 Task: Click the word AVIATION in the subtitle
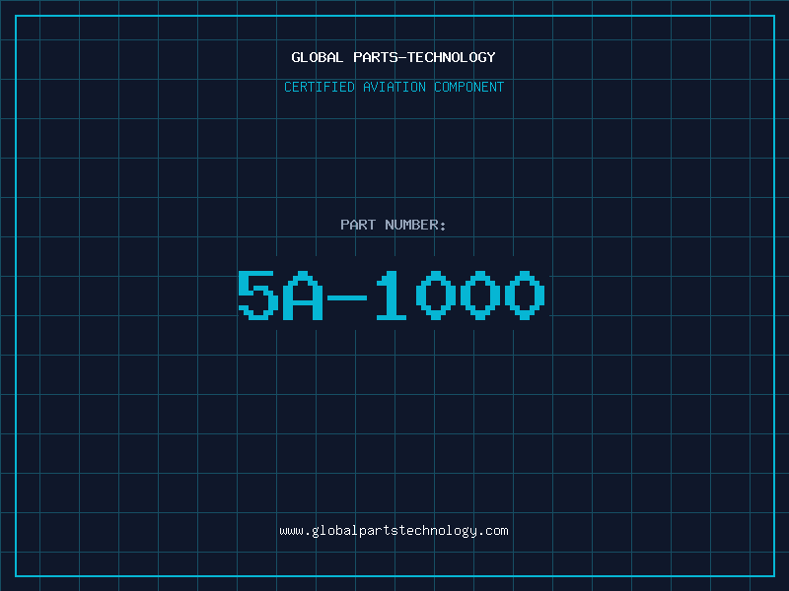[394, 87]
